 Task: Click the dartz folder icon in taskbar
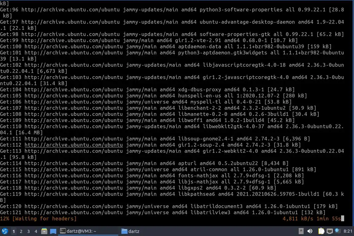124,231
